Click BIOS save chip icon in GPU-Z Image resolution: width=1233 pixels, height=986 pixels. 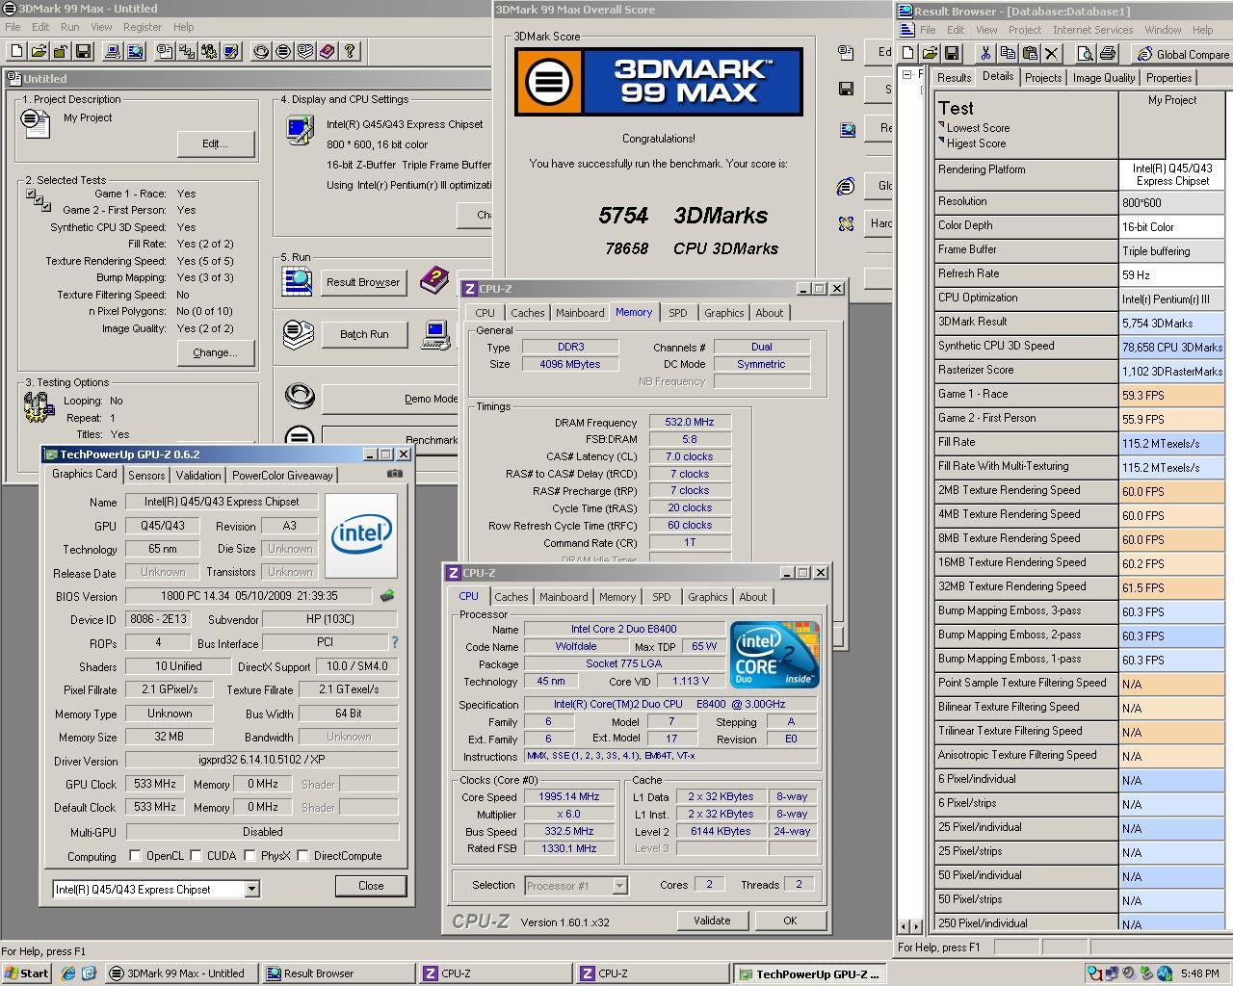point(387,596)
